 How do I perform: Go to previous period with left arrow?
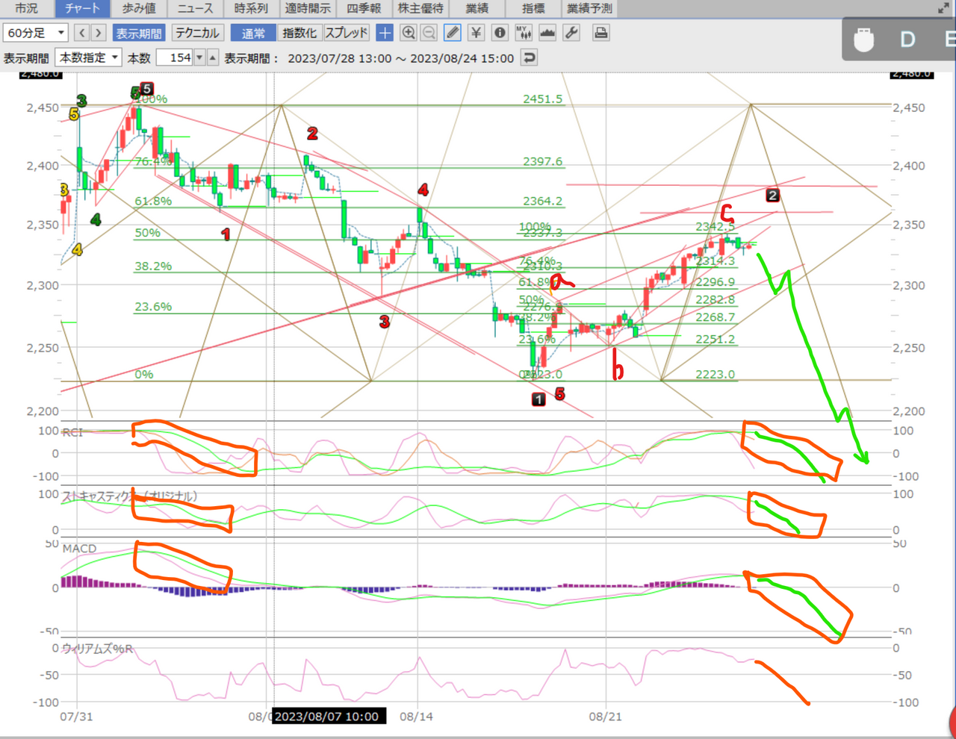(82, 33)
